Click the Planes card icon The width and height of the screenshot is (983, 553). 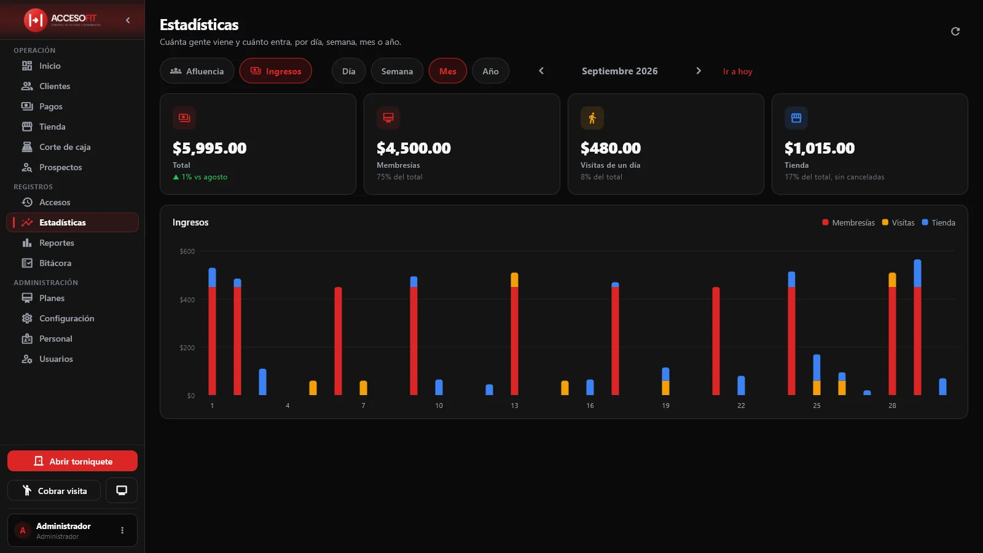coord(27,298)
